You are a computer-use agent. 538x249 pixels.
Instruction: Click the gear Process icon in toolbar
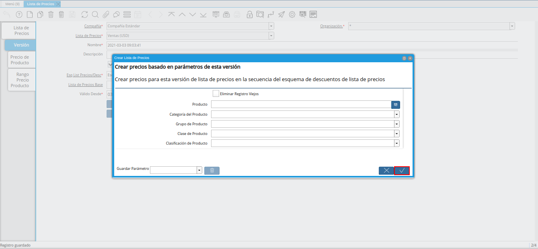(x=292, y=15)
